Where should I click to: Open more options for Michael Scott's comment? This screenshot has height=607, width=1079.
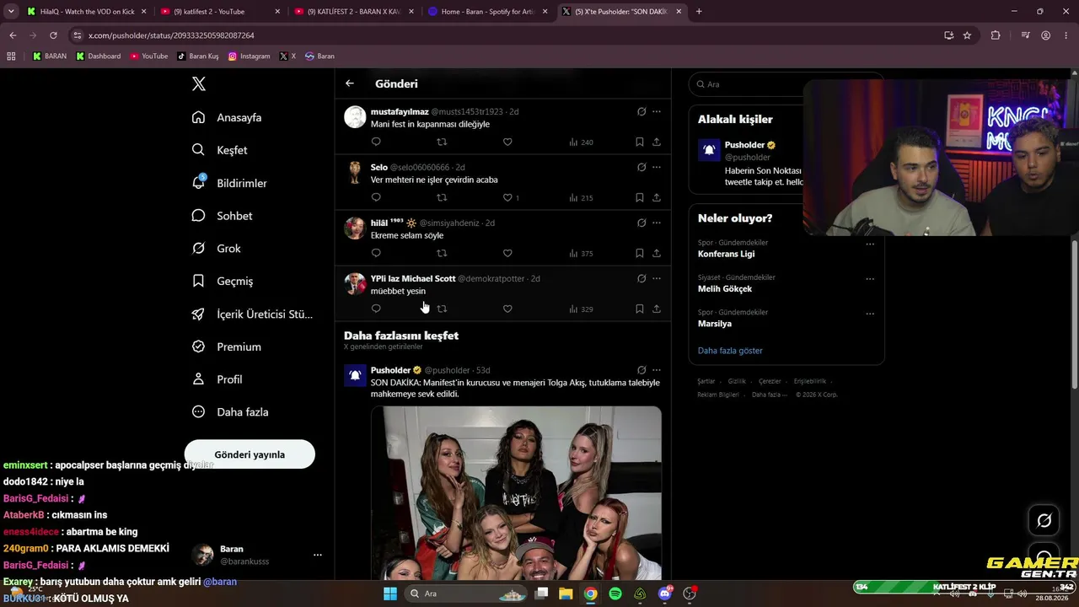(x=657, y=278)
